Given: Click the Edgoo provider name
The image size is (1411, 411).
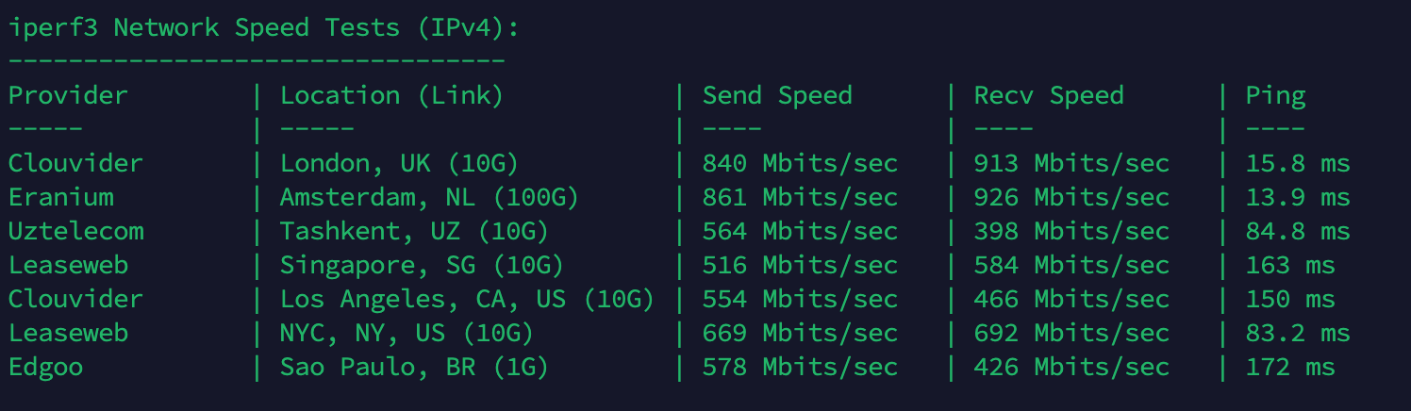Looking at the screenshot, I should coord(45,367).
